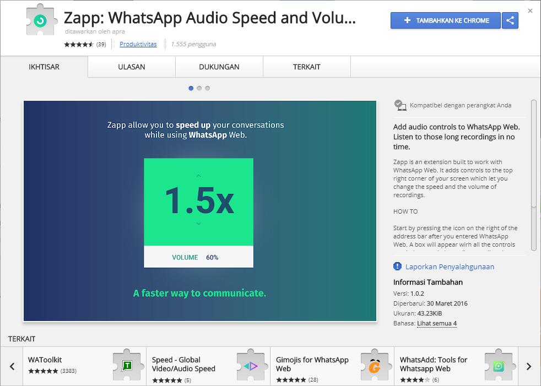Select the third screenshot carousel dot
Viewport: 541px width, 386px height.
click(x=208, y=88)
